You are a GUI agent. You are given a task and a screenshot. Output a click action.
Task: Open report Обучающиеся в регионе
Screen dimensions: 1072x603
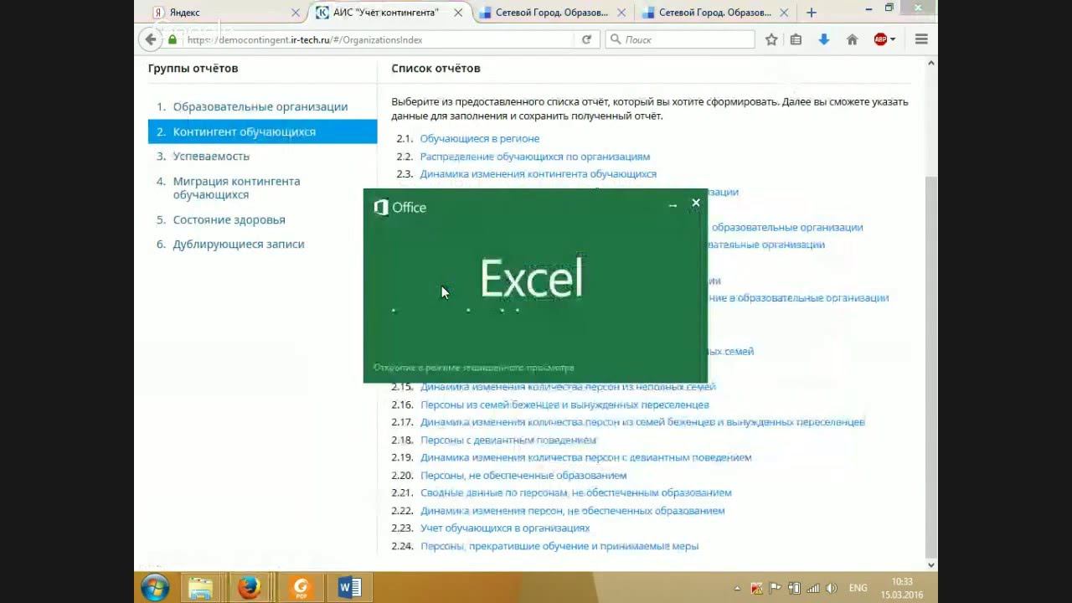(x=480, y=138)
